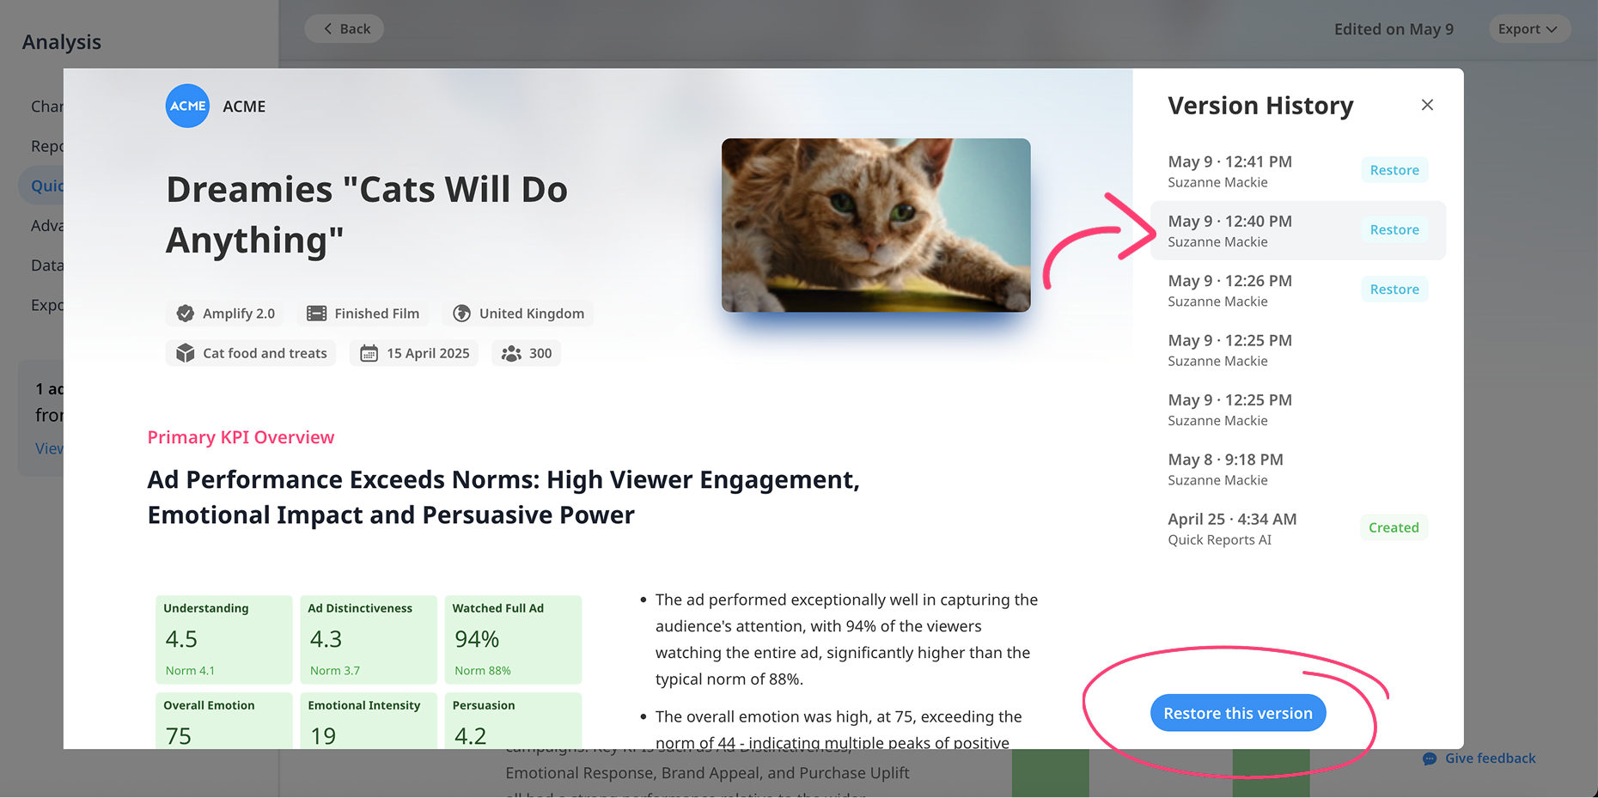Click the Restore this version button
The image size is (1598, 798).
coord(1238,713)
